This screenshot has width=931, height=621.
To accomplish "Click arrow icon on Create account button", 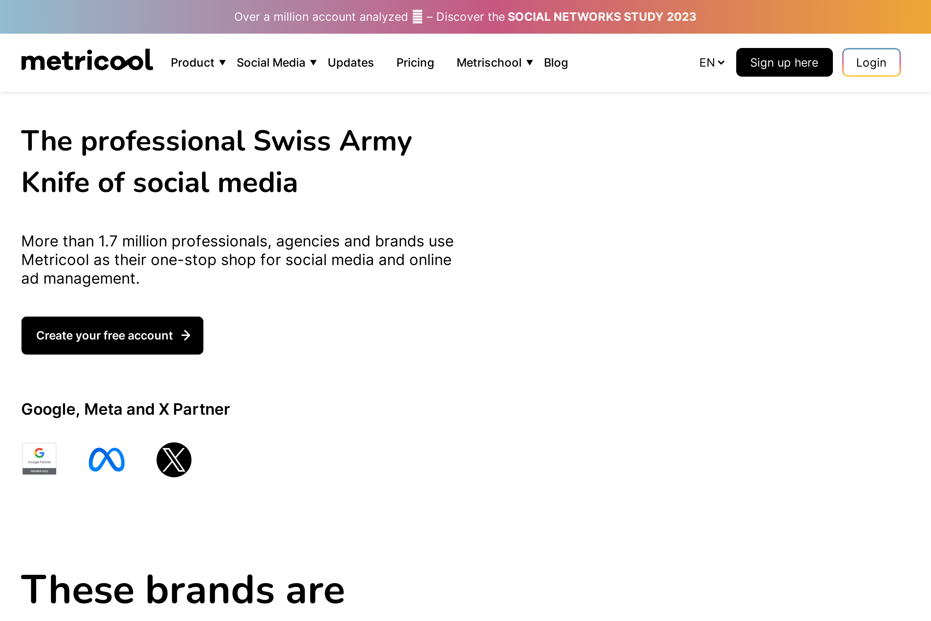I will tap(186, 336).
